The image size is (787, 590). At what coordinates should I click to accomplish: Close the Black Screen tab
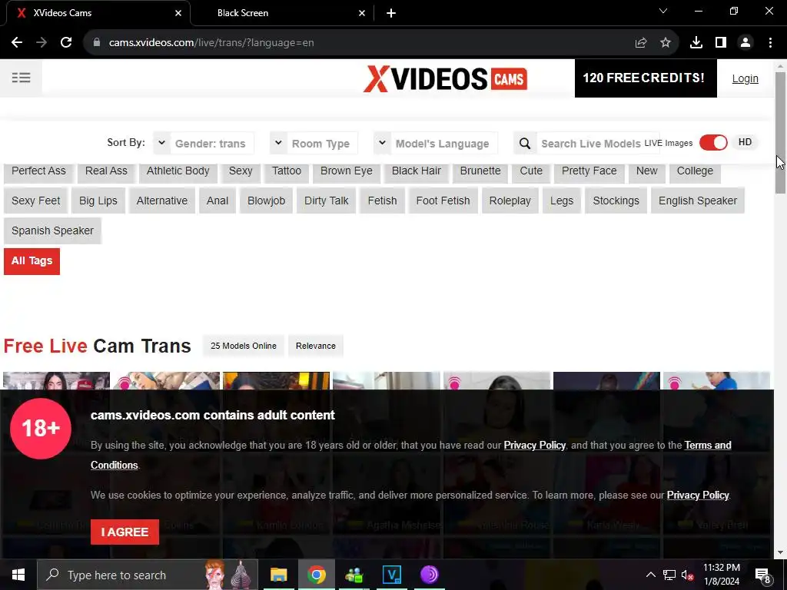(x=362, y=13)
